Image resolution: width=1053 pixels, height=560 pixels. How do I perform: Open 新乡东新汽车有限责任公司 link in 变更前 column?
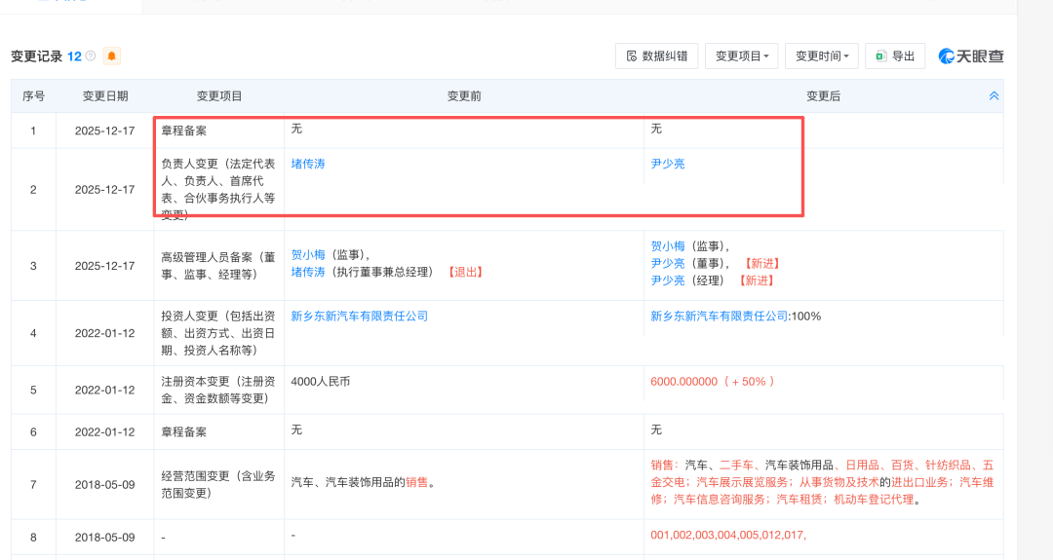pos(360,317)
